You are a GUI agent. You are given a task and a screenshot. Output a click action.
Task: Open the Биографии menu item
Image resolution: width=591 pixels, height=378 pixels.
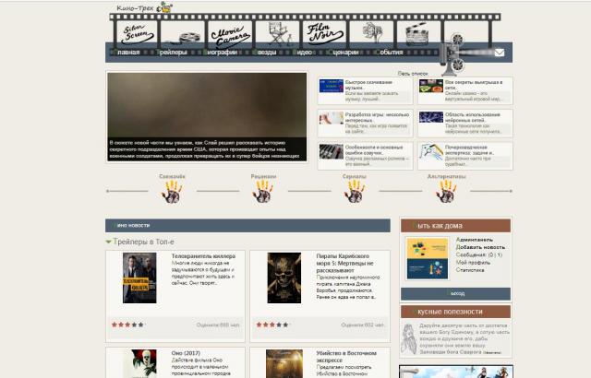point(220,53)
